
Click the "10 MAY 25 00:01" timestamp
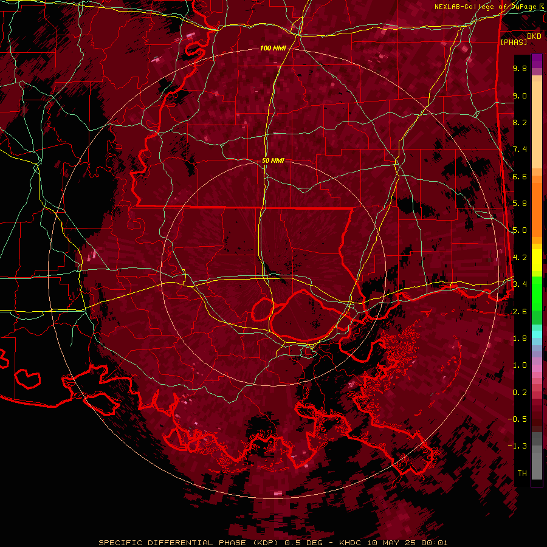coord(407,543)
